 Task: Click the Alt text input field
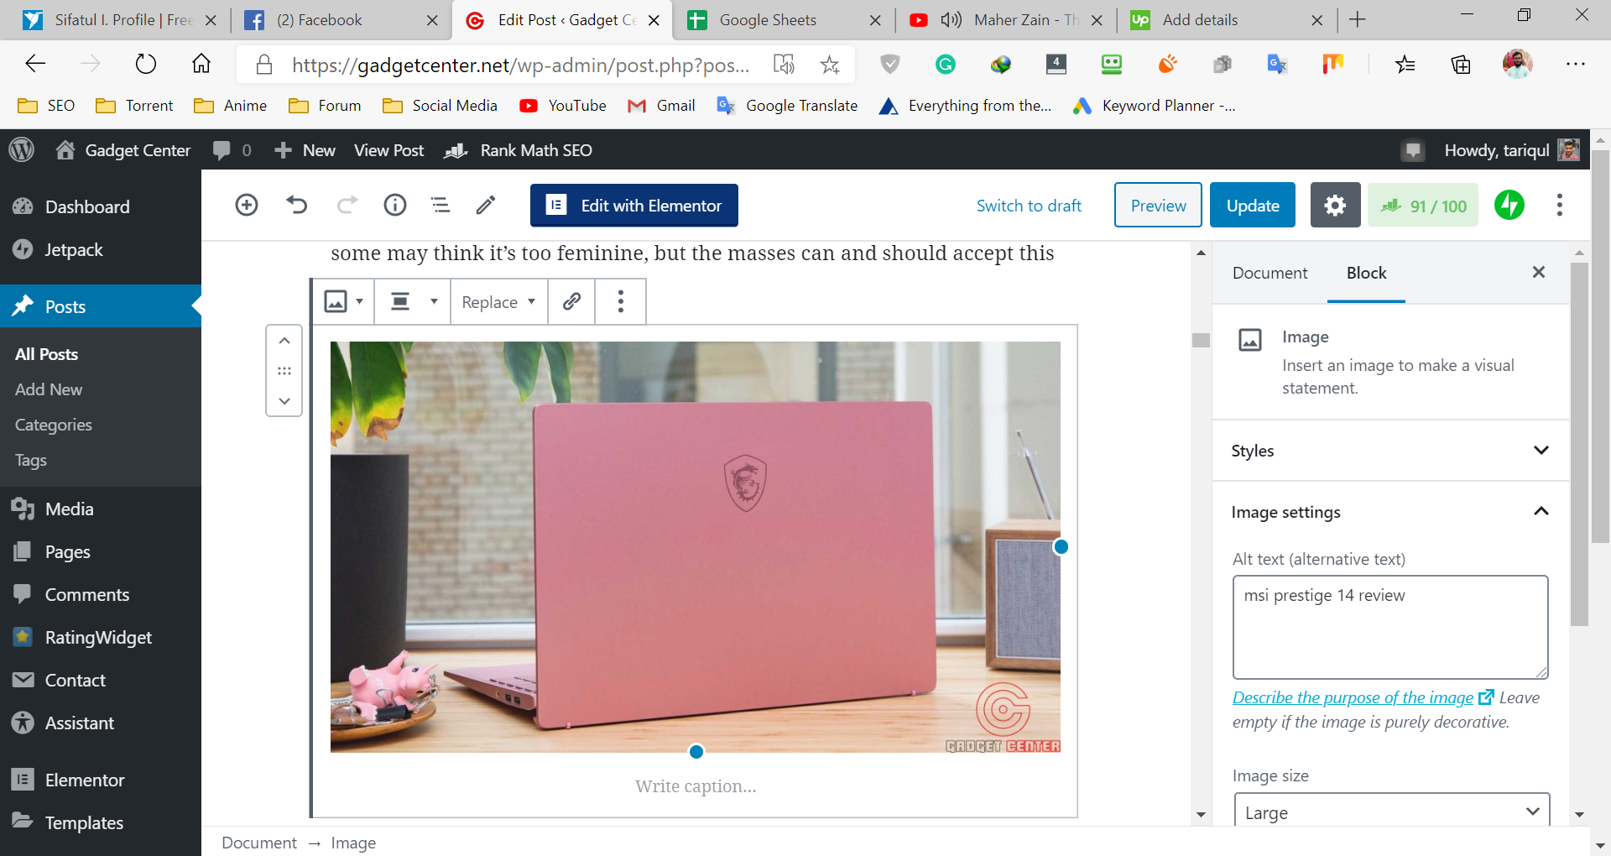1389,626
